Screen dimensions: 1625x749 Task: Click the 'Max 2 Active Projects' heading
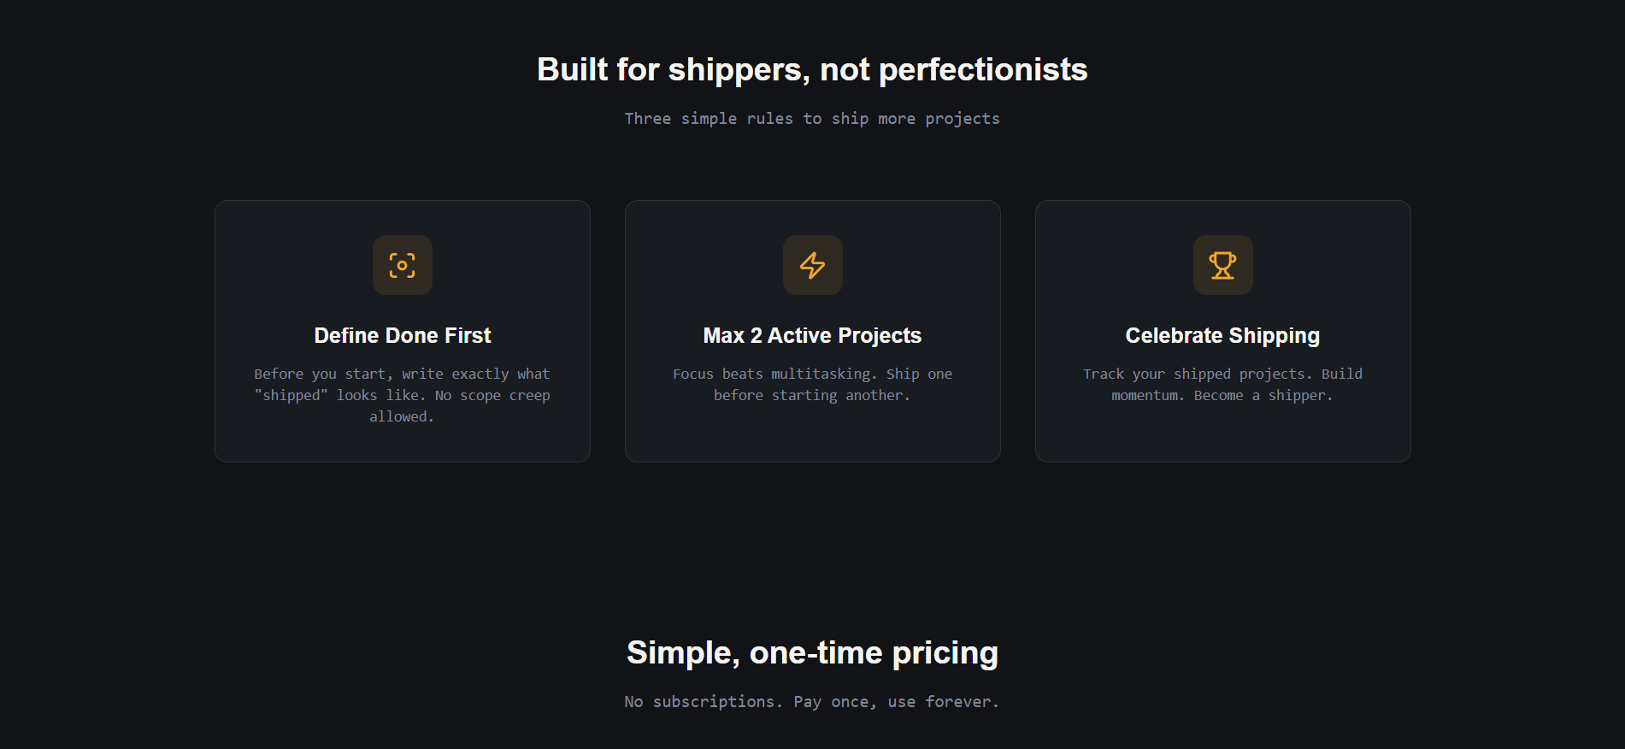pos(812,335)
